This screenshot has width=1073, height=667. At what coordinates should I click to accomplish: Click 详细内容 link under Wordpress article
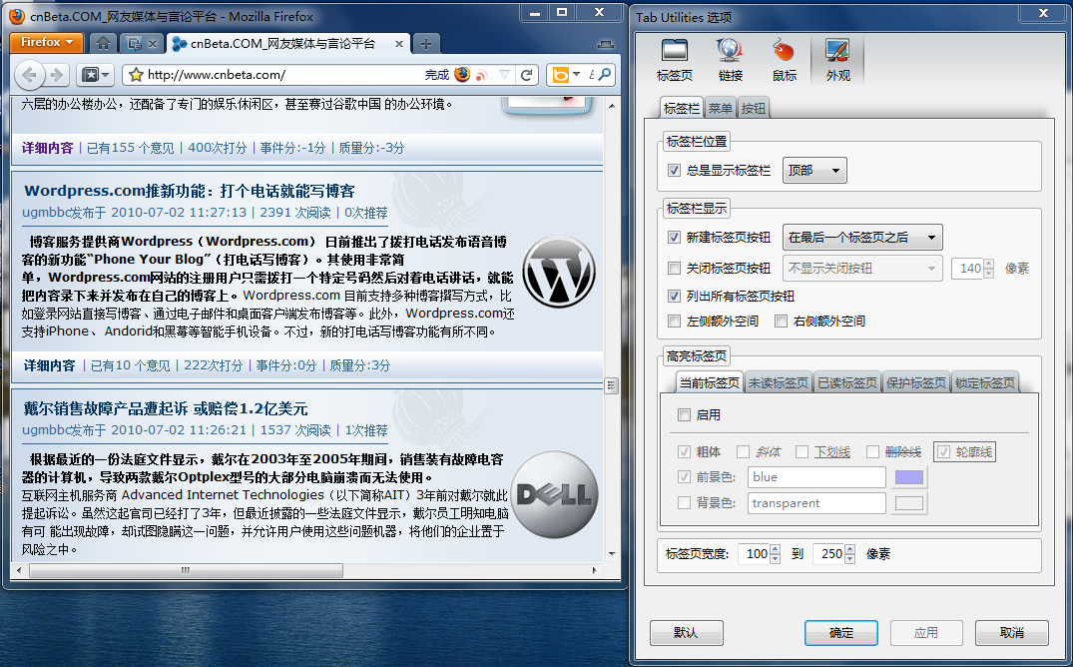(x=49, y=365)
